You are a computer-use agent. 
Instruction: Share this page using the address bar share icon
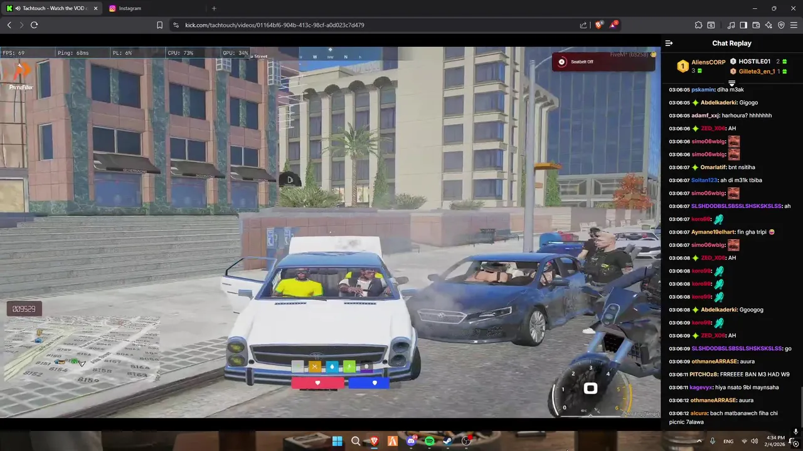(x=583, y=25)
